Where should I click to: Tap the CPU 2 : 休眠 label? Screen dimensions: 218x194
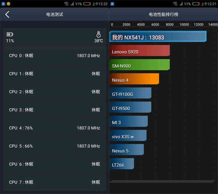coord(21,92)
